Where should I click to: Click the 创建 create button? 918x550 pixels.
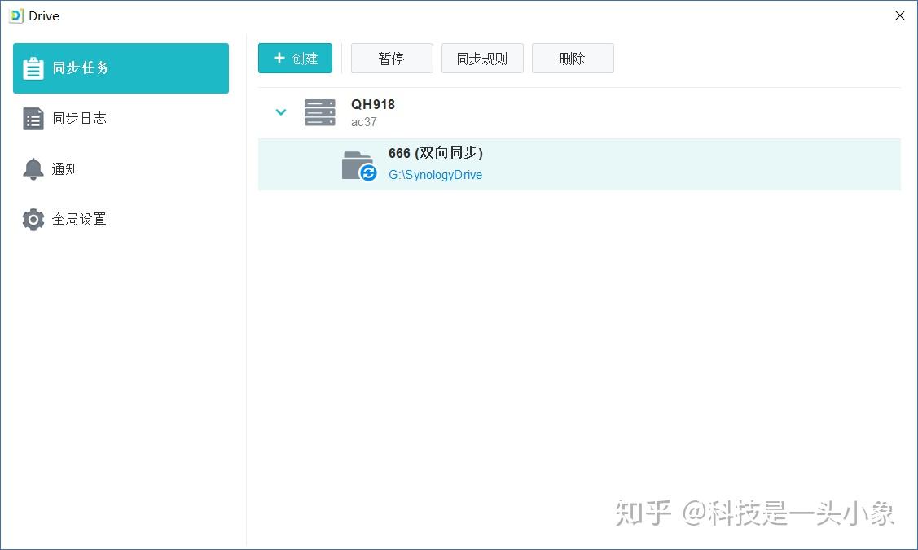click(295, 58)
